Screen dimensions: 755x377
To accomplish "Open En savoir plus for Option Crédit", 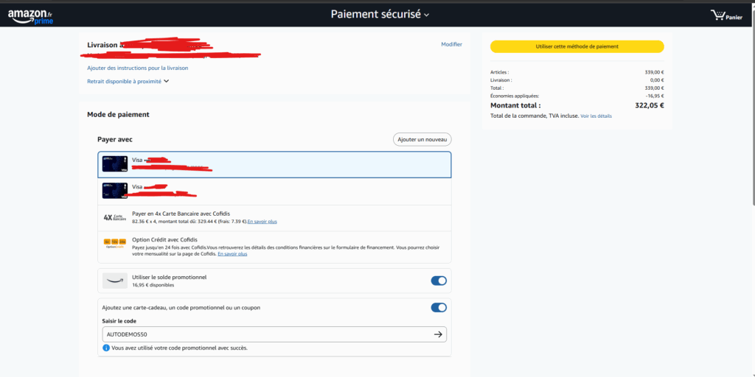I will click(232, 254).
